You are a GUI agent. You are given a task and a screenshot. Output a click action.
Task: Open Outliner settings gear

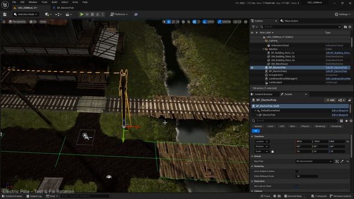coord(350,27)
